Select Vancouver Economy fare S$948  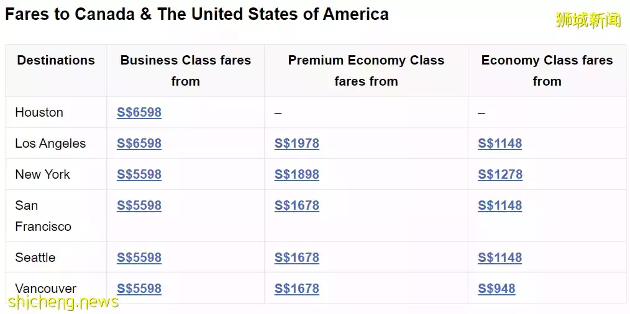click(x=496, y=289)
